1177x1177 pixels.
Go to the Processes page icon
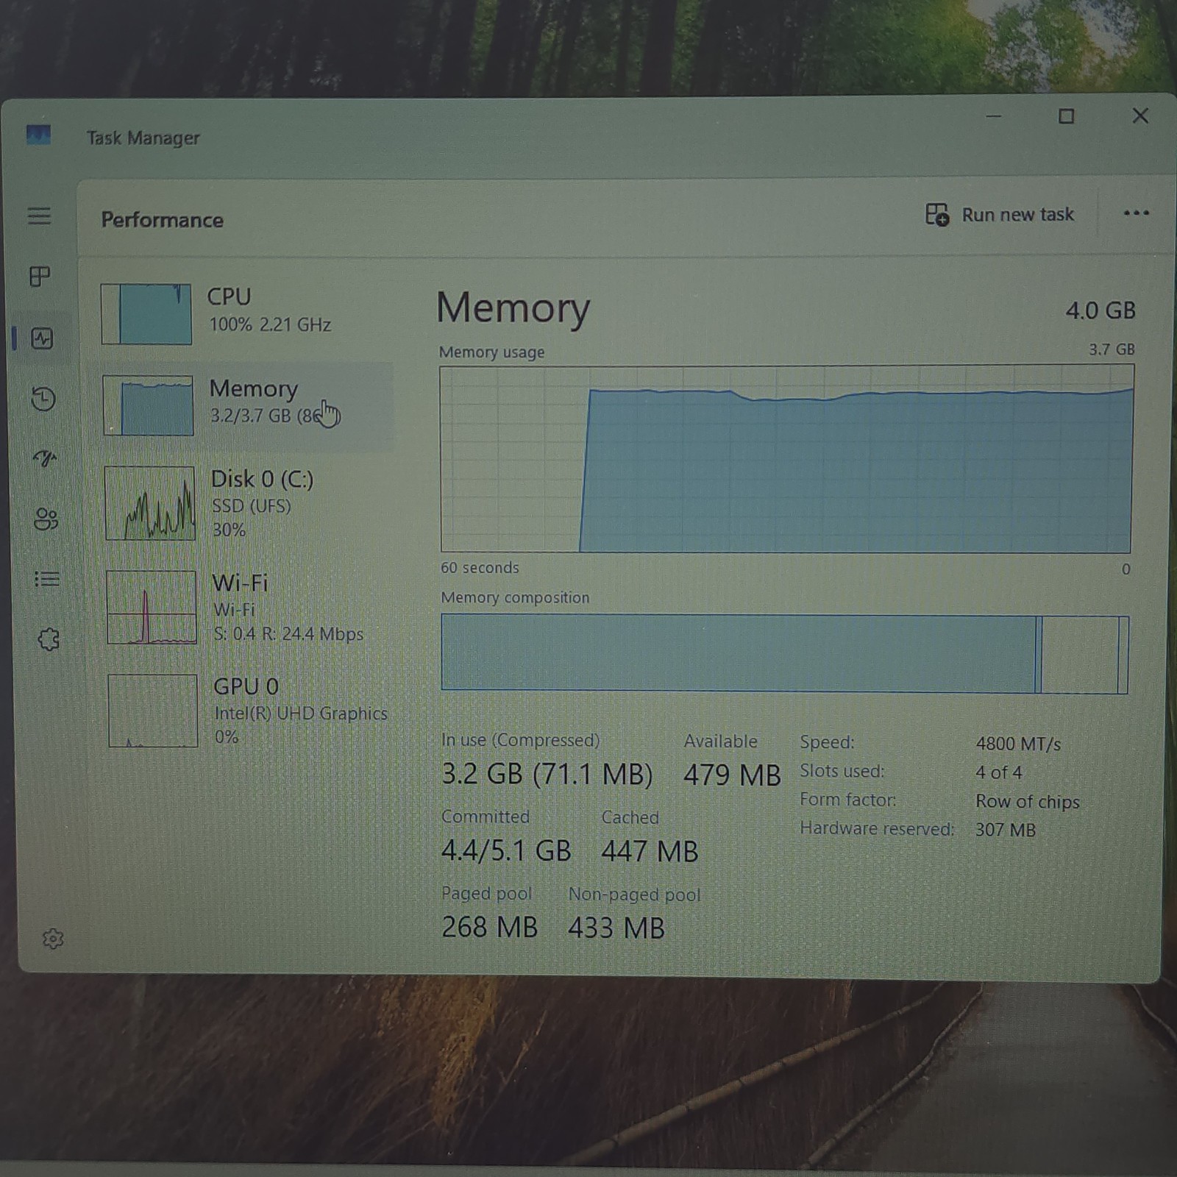pyautogui.click(x=40, y=277)
